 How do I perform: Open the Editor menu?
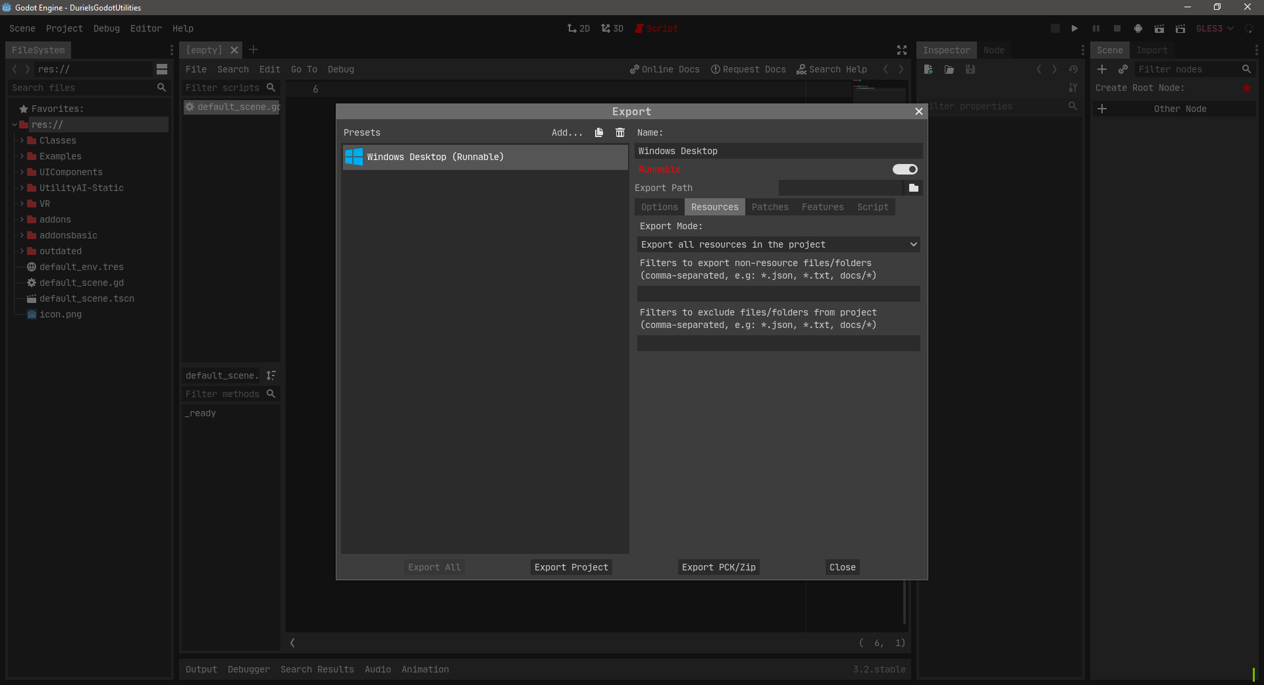146,28
